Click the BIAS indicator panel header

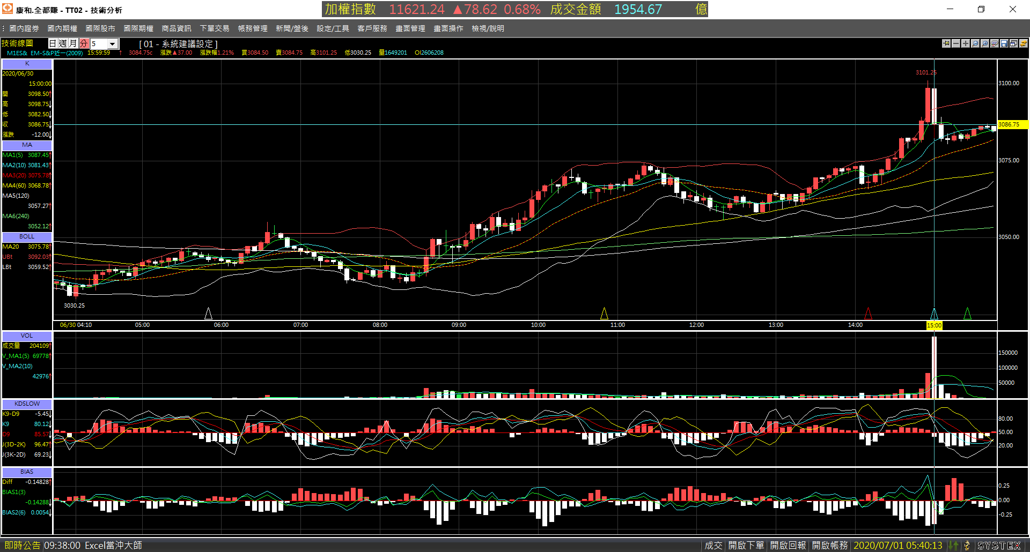pos(27,472)
